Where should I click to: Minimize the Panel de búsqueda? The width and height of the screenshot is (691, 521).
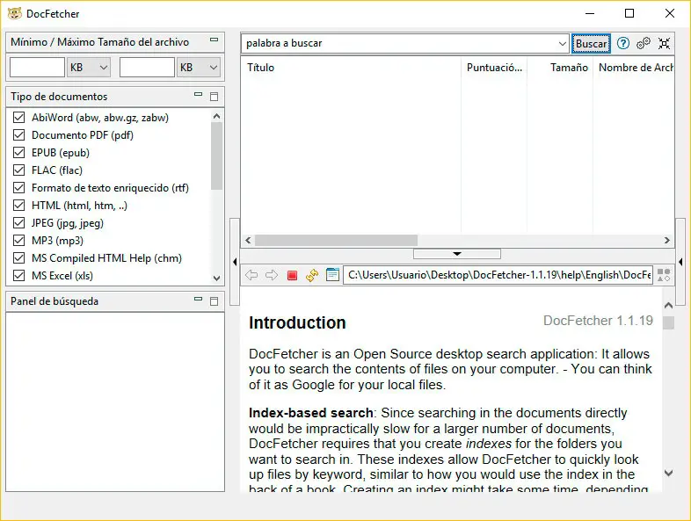(x=199, y=299)
